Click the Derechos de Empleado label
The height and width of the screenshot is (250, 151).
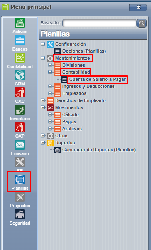[x=80, y=100]
